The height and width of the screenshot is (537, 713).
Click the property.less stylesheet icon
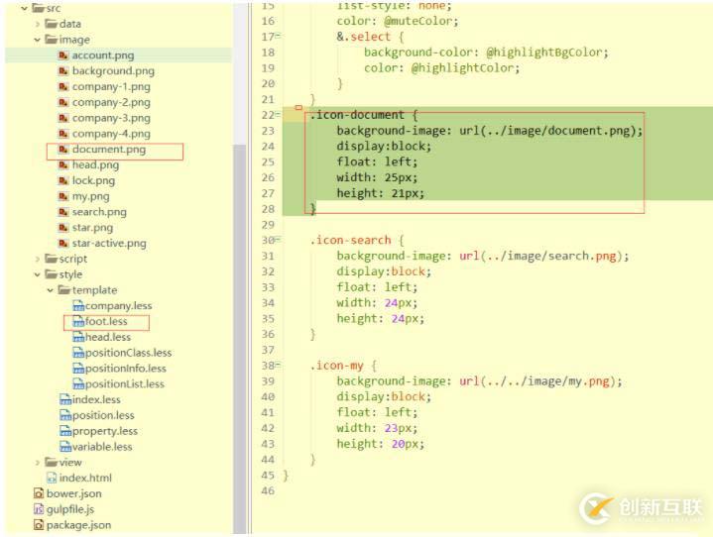(65, 431)
